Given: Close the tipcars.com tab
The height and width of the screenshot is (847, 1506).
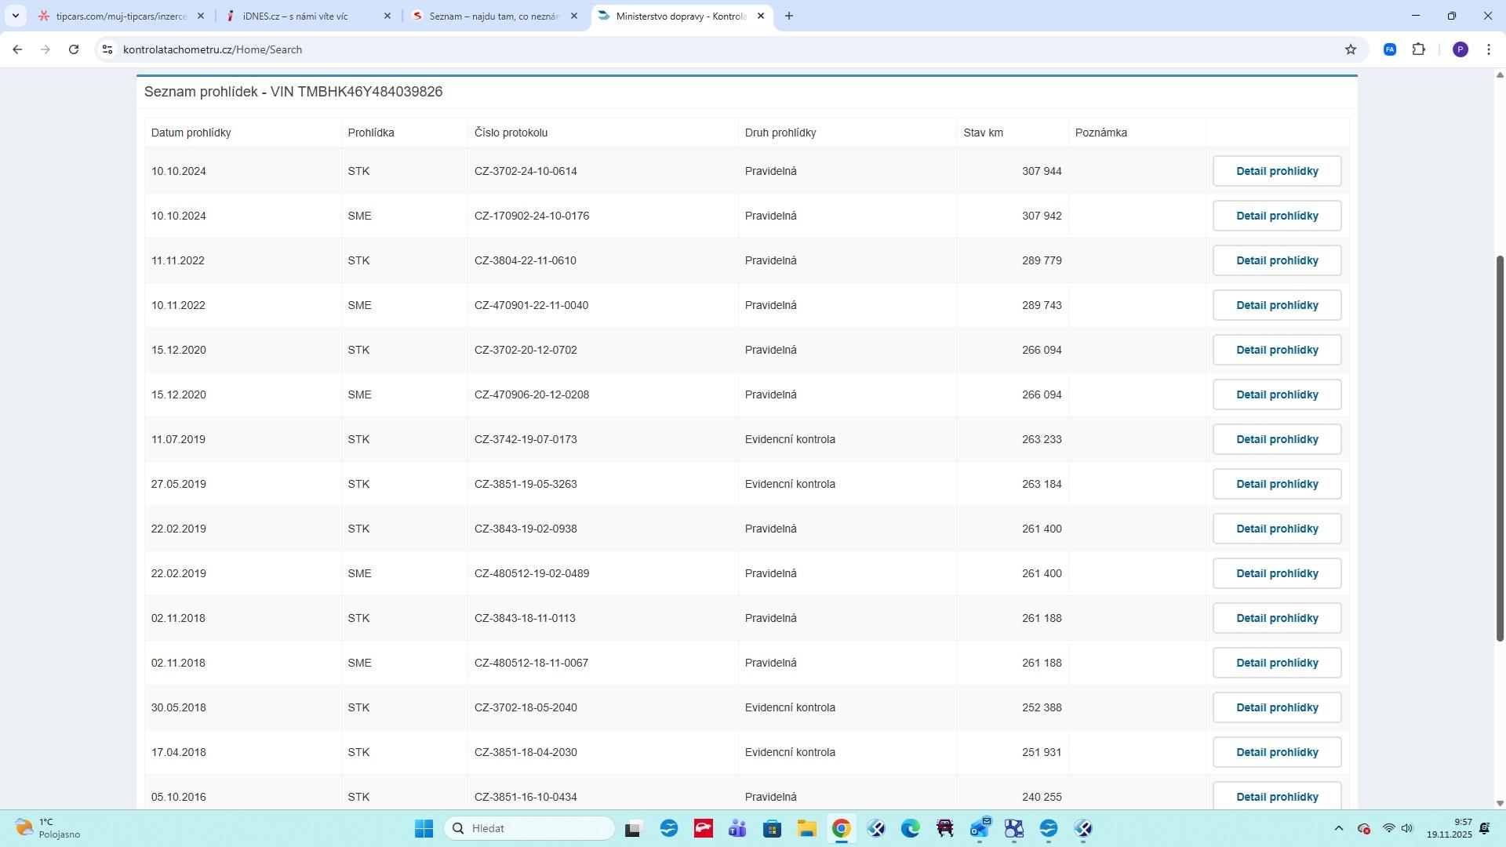Looking at the screenshot, I should tap(201, 16).
